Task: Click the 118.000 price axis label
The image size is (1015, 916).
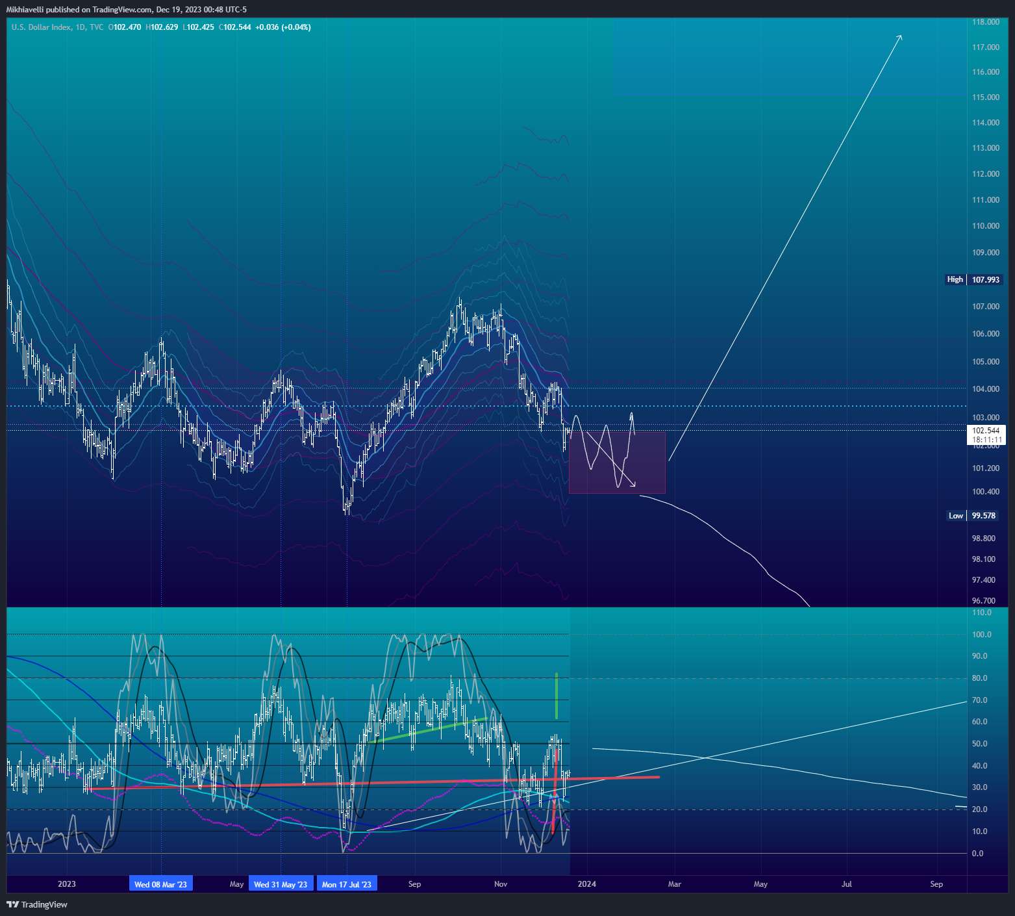Action: pos(986,22)
